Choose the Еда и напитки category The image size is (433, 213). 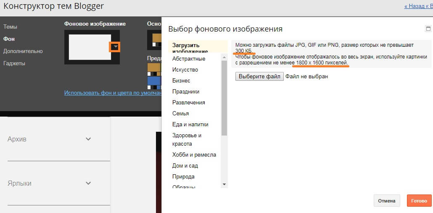pos(190,125)
